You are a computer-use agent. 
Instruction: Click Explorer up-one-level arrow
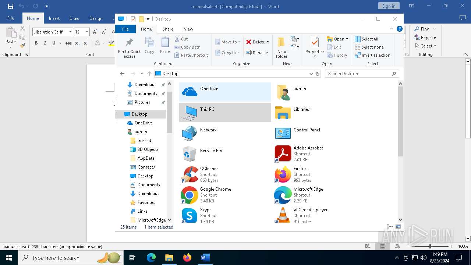click(149, 74)
